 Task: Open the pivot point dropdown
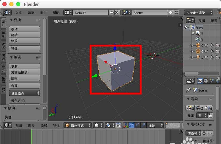point(110,125)
